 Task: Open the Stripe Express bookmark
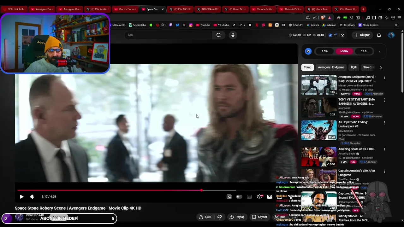click(x=368, y=25)
